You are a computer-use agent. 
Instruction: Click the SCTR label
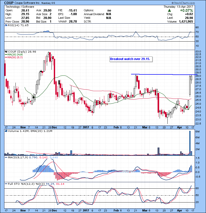(88, 22)
